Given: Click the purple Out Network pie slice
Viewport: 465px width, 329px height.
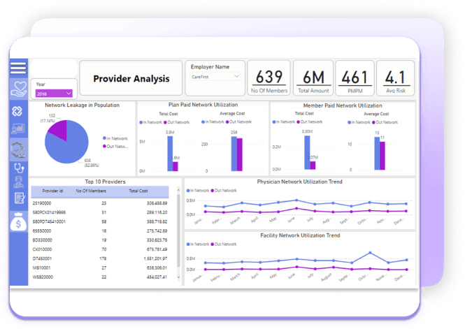Looking at the screenshot, I should point(59,129).
